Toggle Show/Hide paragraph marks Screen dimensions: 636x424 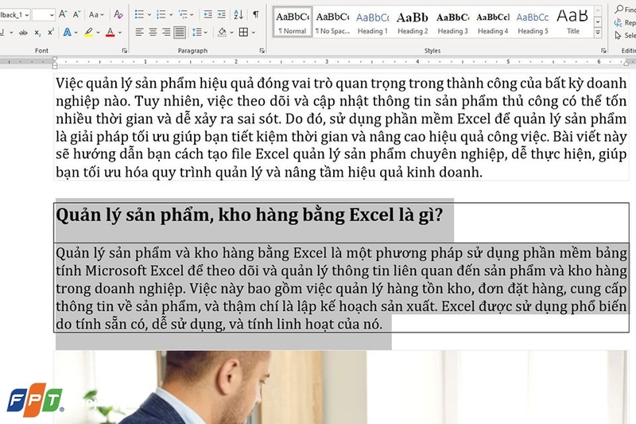(256, 14)
